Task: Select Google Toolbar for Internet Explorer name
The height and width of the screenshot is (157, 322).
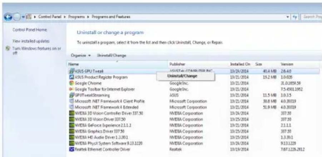Action: [x=105, y=89]
